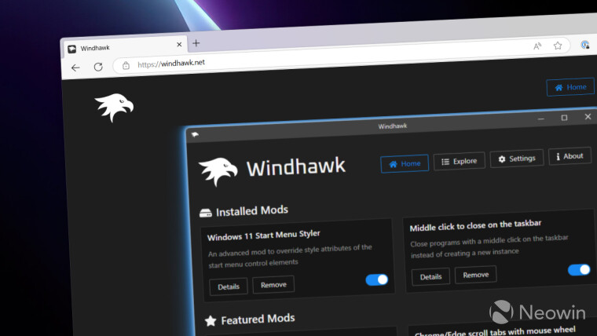Click the Featured Mods heading
The height and width of the screenshot is (336, 597).
tap(258, 320)
